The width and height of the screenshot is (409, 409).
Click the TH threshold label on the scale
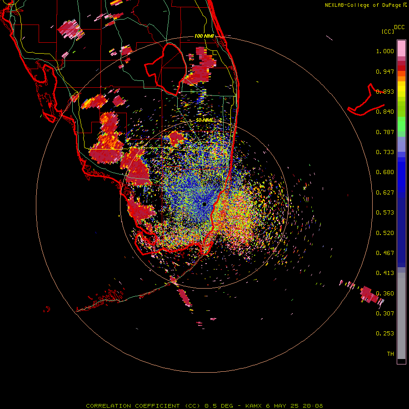coord(390,354)
